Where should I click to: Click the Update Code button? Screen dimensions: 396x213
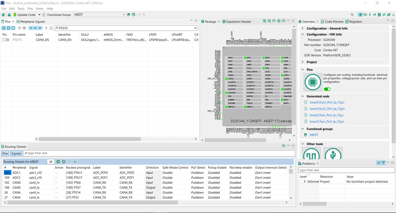[x=25, y=15]
